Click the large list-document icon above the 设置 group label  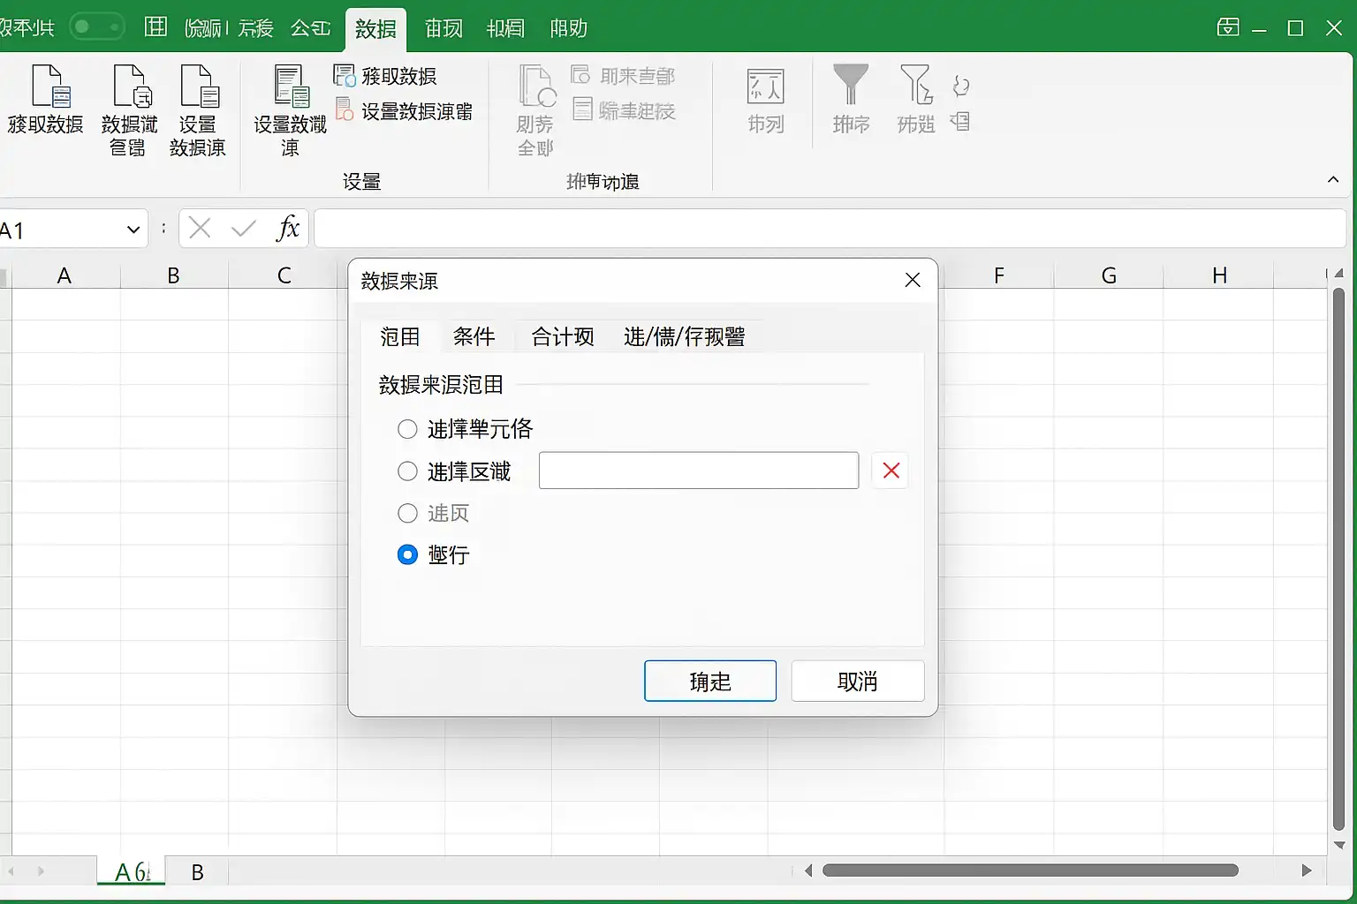coord(290,87)
